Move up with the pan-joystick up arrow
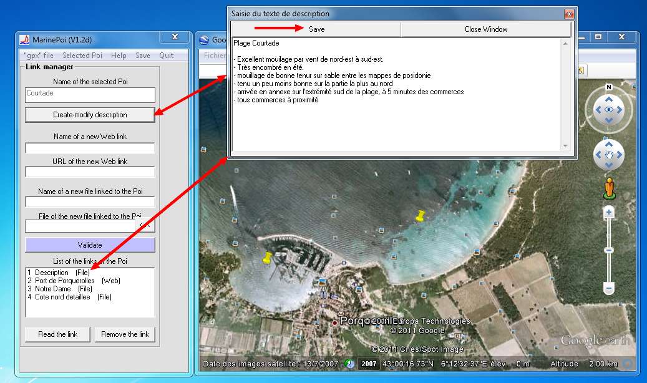 click(x=608, y=144)
